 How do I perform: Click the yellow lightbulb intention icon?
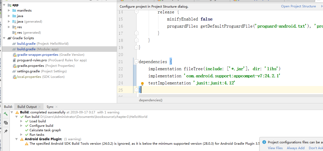142,84
